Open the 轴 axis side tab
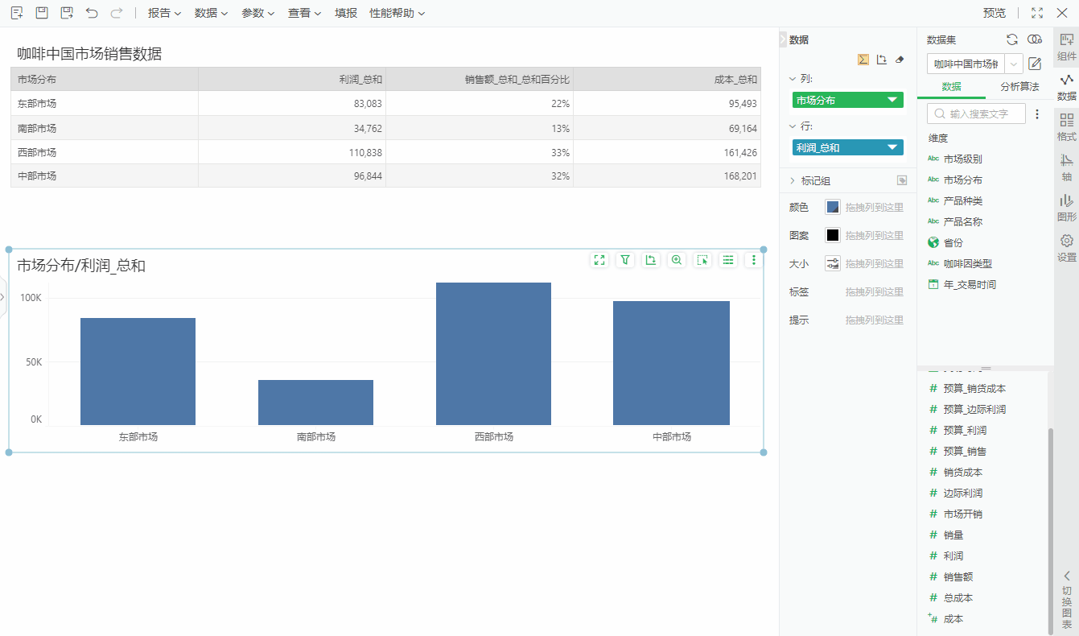The width and height of the screenshot is (1079, 636). click(1067, 167)
